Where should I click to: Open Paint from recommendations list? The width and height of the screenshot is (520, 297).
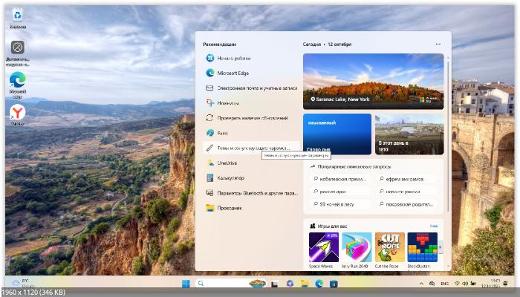tap(223, 132)
